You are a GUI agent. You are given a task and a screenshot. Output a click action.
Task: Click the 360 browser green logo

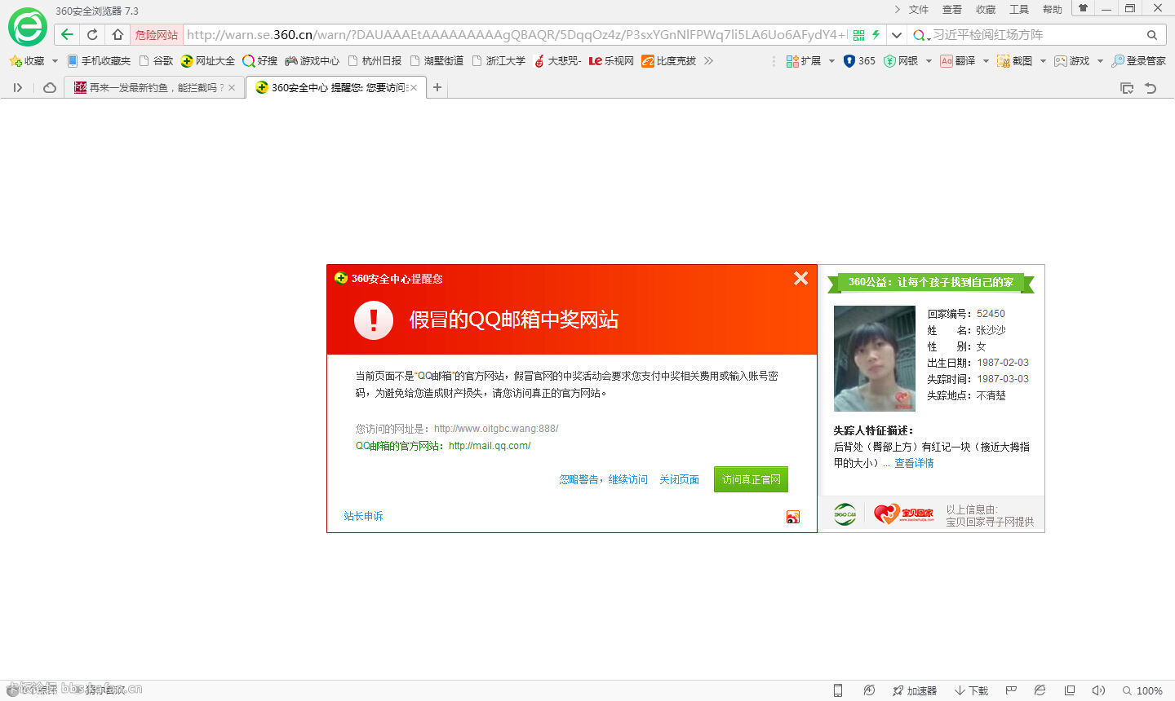[28, 27]
